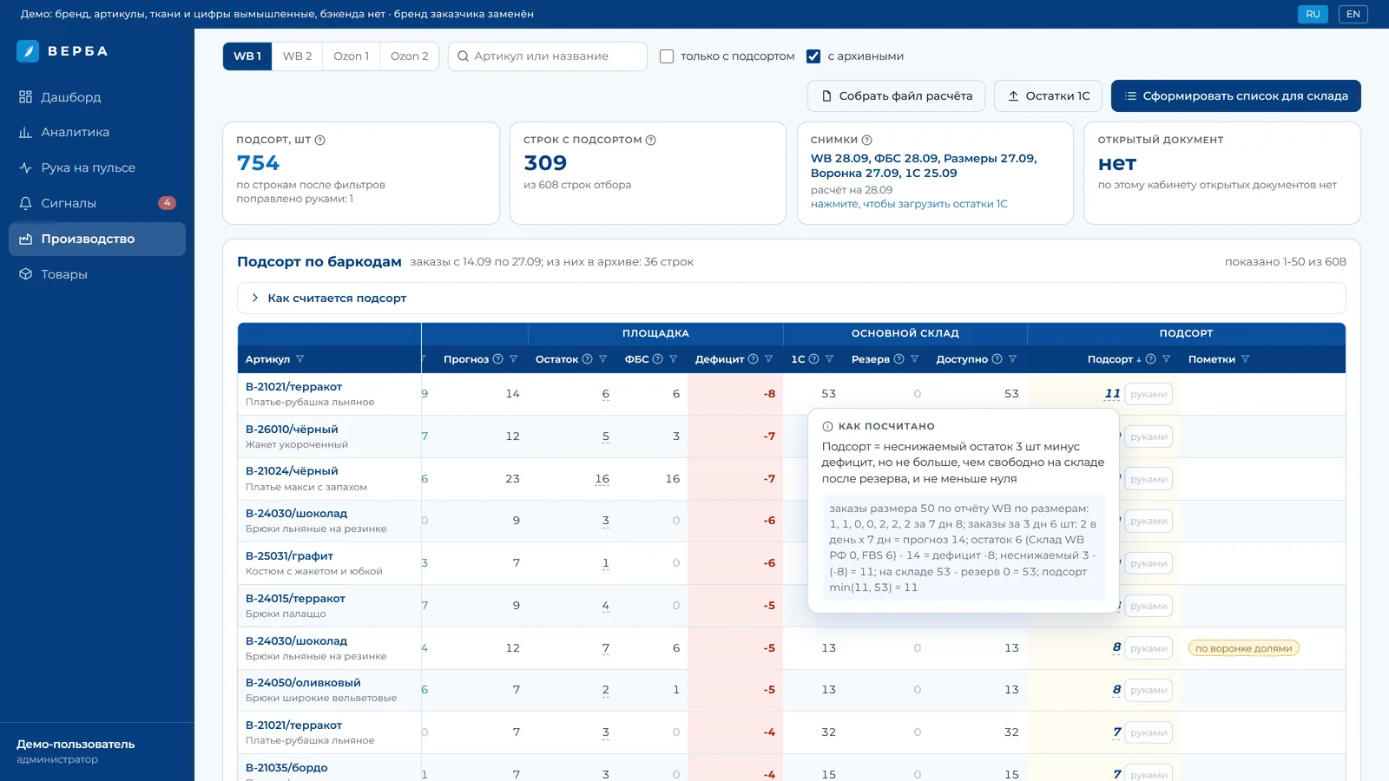Click the Остаток column help icon
The height and width of the screenshot is (781, 1389).
coord(587,359)
